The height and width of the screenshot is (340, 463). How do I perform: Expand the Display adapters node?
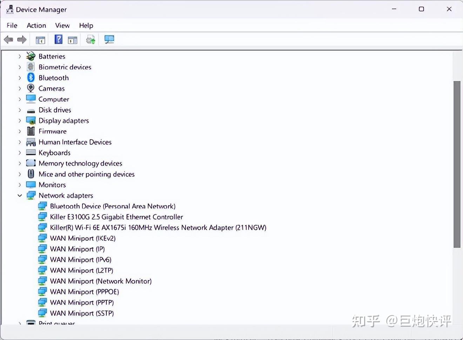coord(20,121)
